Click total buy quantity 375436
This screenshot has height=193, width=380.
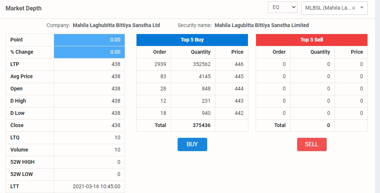coord(201,125)
